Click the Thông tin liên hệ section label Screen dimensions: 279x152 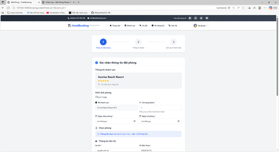(x=107, y=141)
